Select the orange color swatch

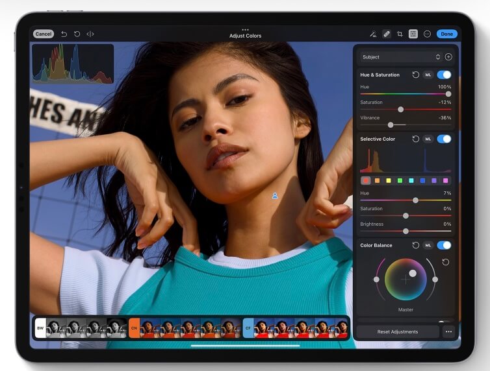377,180
